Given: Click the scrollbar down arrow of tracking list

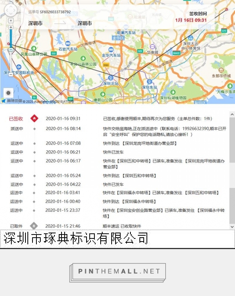Looking at the screenshot, I should 232,227.
